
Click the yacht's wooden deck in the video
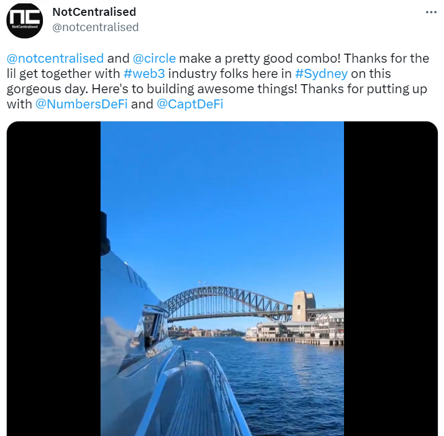point(195,402)
